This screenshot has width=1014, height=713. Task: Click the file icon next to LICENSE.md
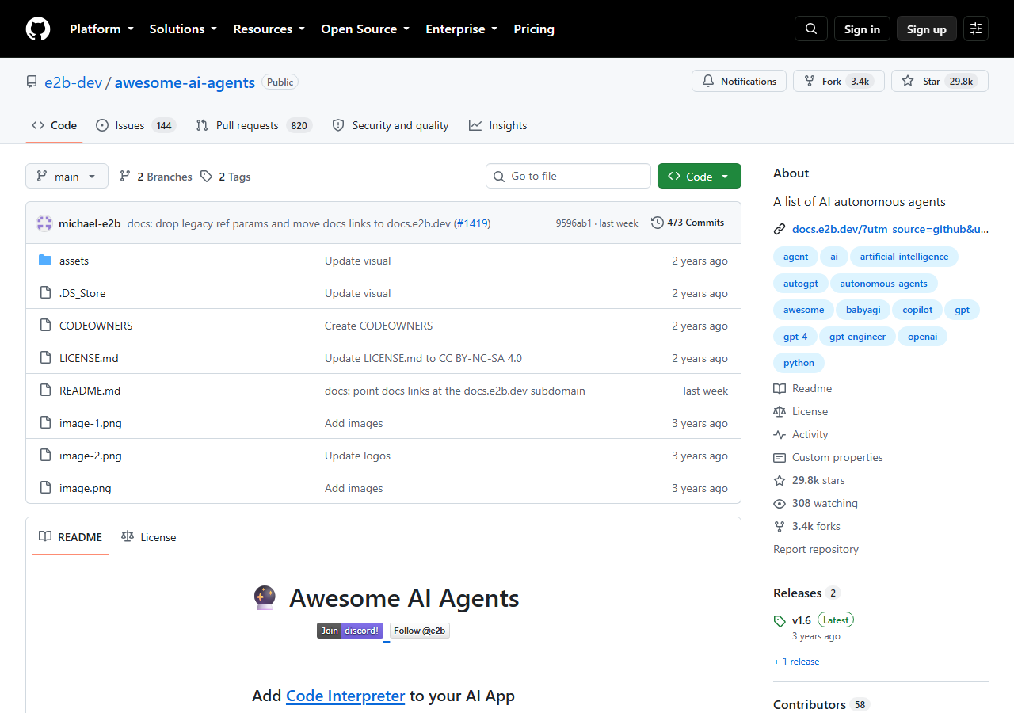[x=45, y=358]
